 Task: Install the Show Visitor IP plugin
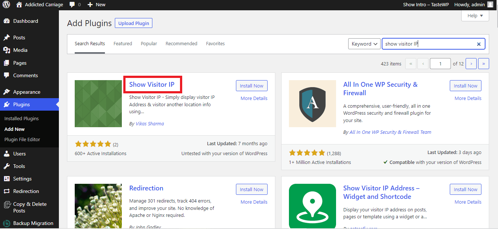point(251,86)
